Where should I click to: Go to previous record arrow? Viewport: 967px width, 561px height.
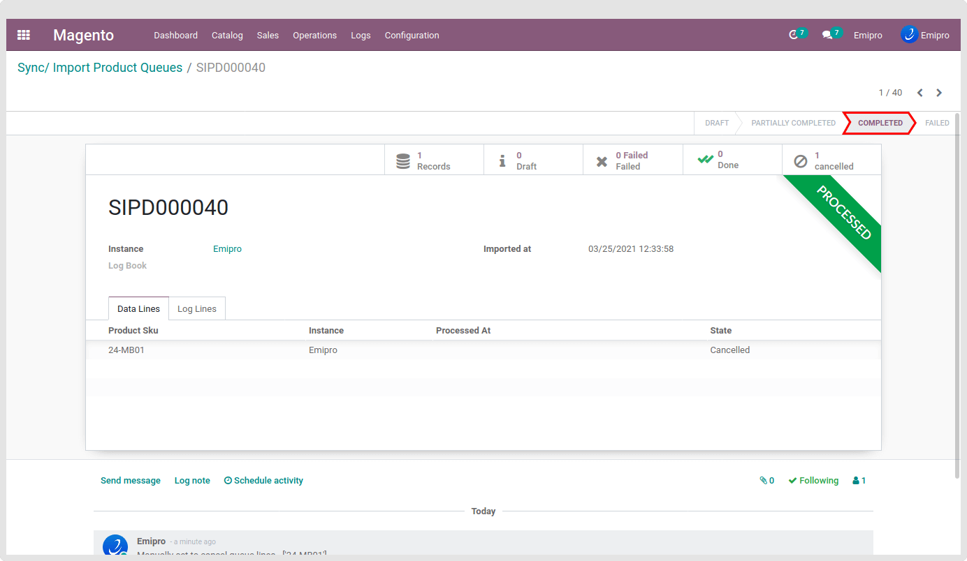tap(919, 93)
